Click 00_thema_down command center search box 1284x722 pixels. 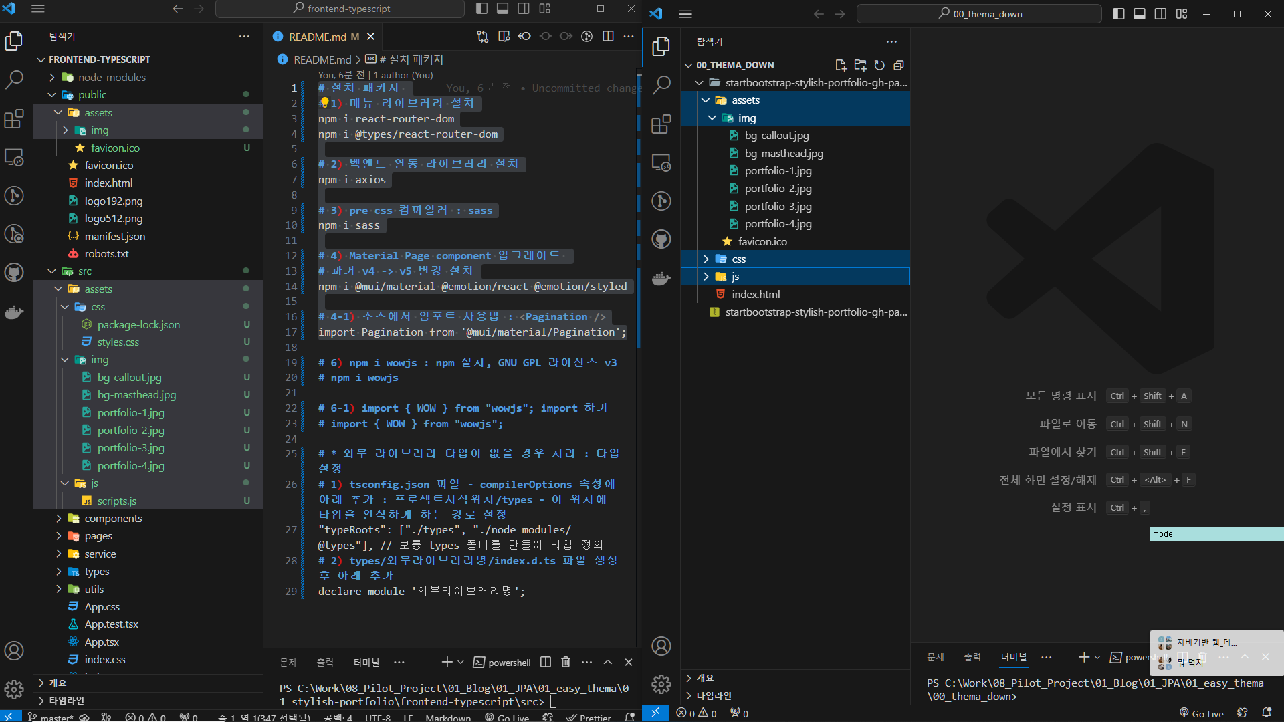[979, 14]
